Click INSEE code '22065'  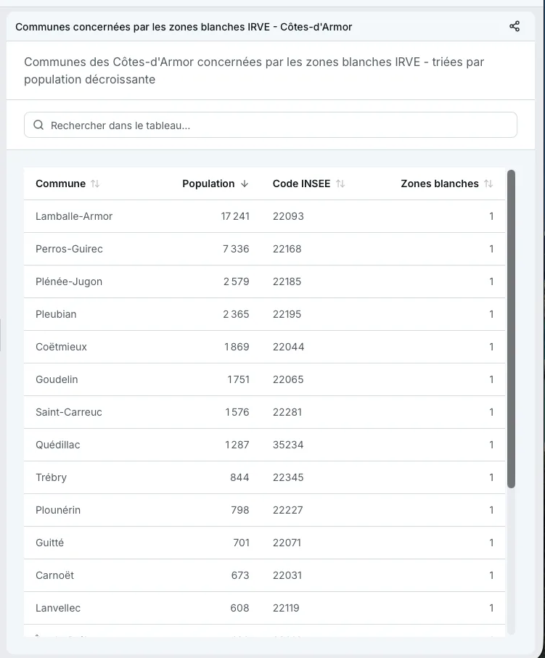288,379
